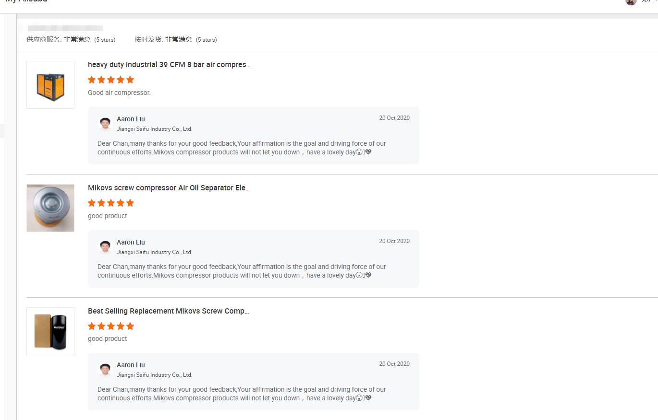The image size is (658, 420).
Task: Click Aaron Liu's avatar in third reply
Action: click(x=105, y=370)
